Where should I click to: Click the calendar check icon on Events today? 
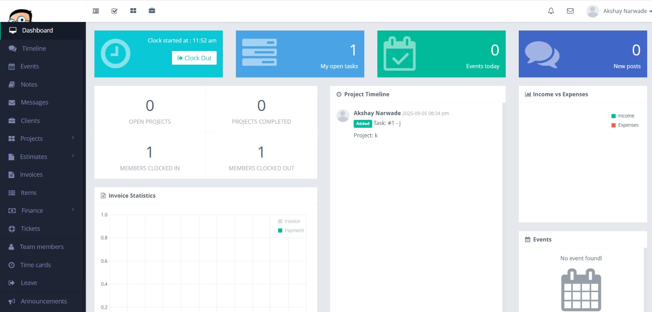(x=399, y=54)
